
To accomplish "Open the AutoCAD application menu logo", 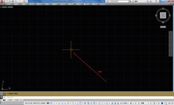I will click(x=2, y=2).
